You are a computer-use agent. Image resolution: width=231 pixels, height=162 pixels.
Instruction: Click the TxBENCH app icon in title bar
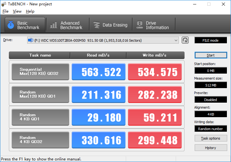point(4,4)
